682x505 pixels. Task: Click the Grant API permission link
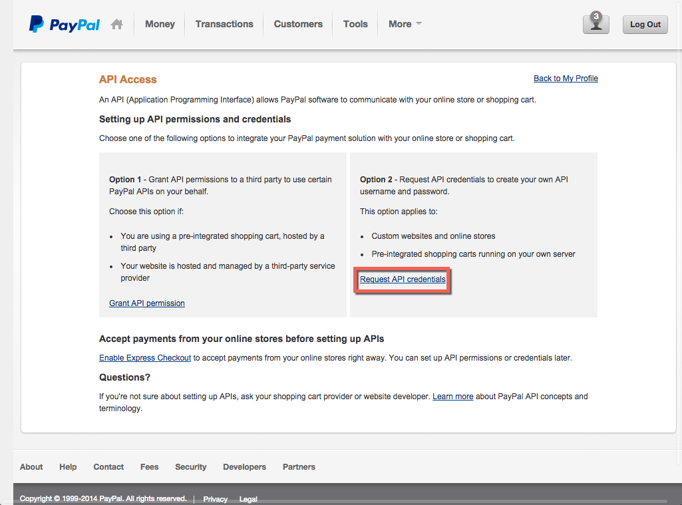[147, 303]
